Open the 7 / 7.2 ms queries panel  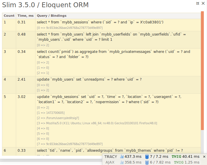click(157, 157)
